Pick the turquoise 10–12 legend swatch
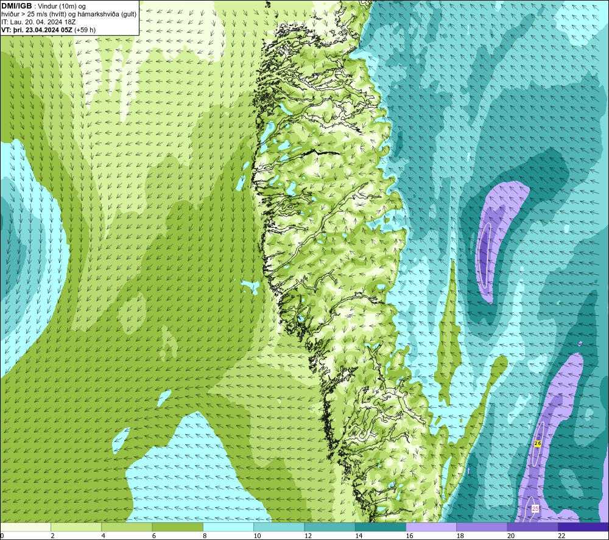The height and width of the screenshot is (540, 609). click(279, 527)
